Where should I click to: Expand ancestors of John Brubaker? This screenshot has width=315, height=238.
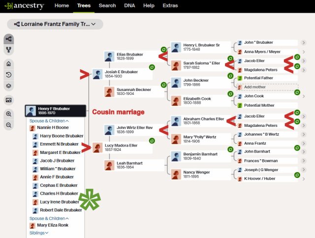(303, 43)
